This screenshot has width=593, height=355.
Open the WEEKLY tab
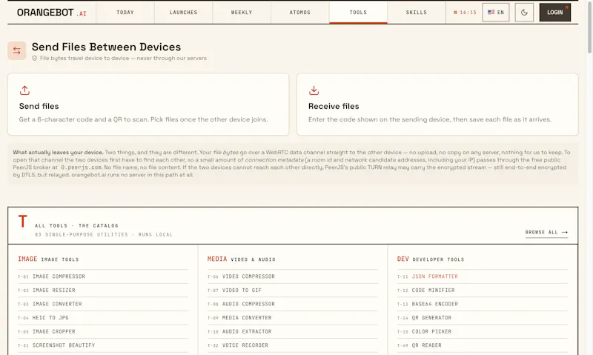pyautogui.click(x=242, y=13)
